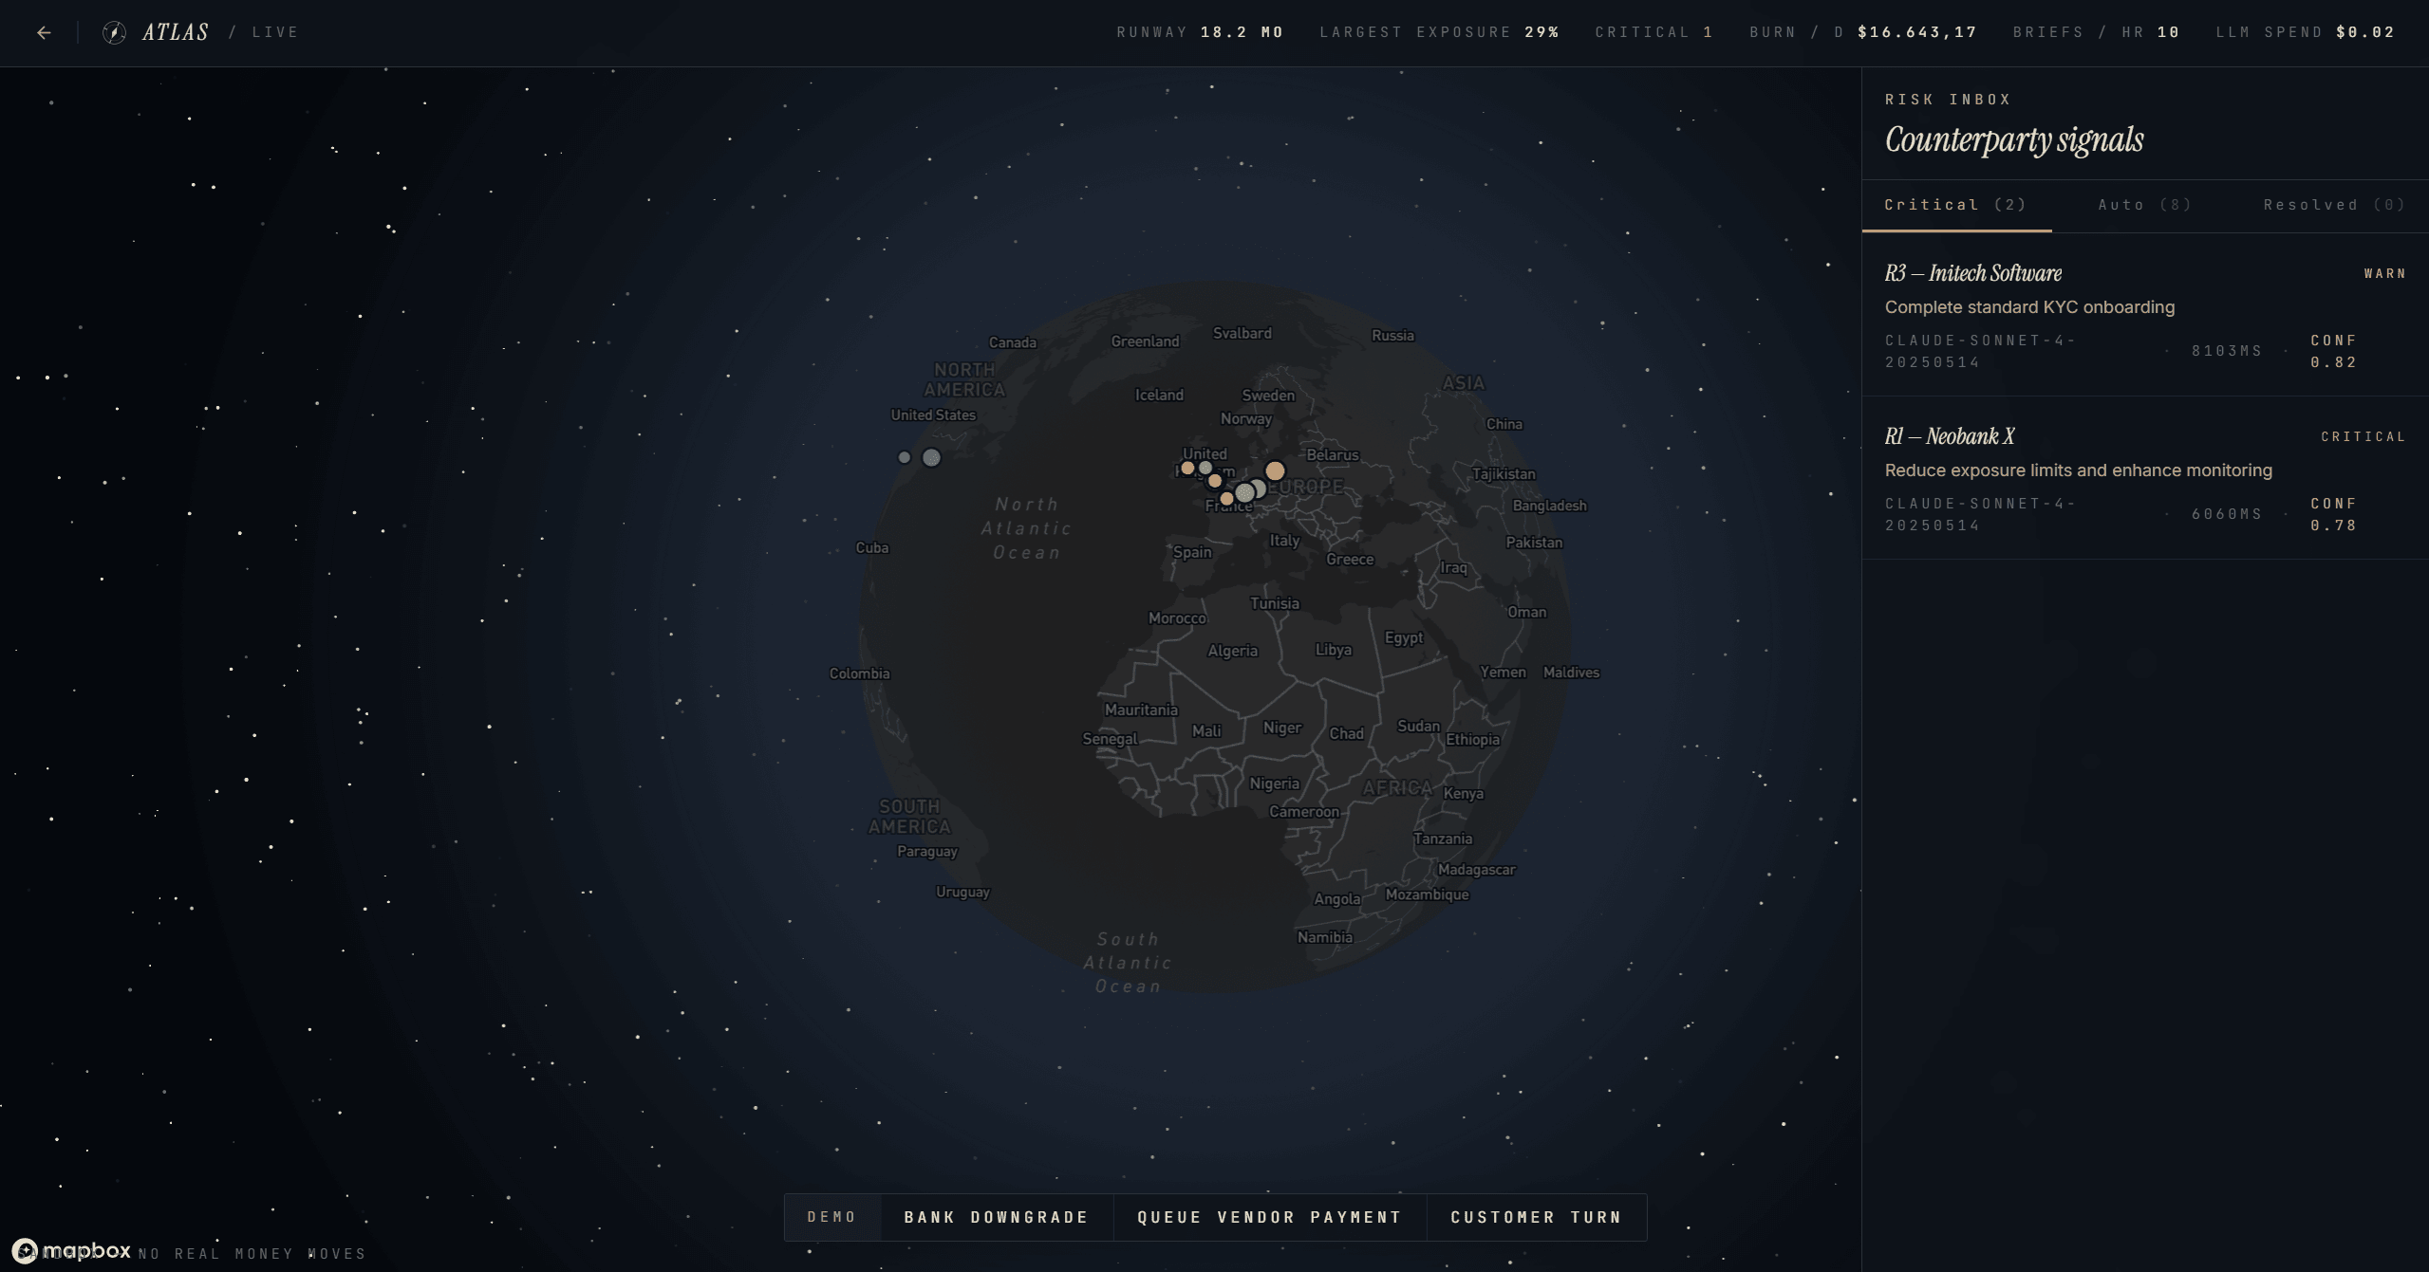Click the CRITICAL badge on Neobank X
The height and width of the screenshot is (1272, 2429).
(x=2363, y=436)
